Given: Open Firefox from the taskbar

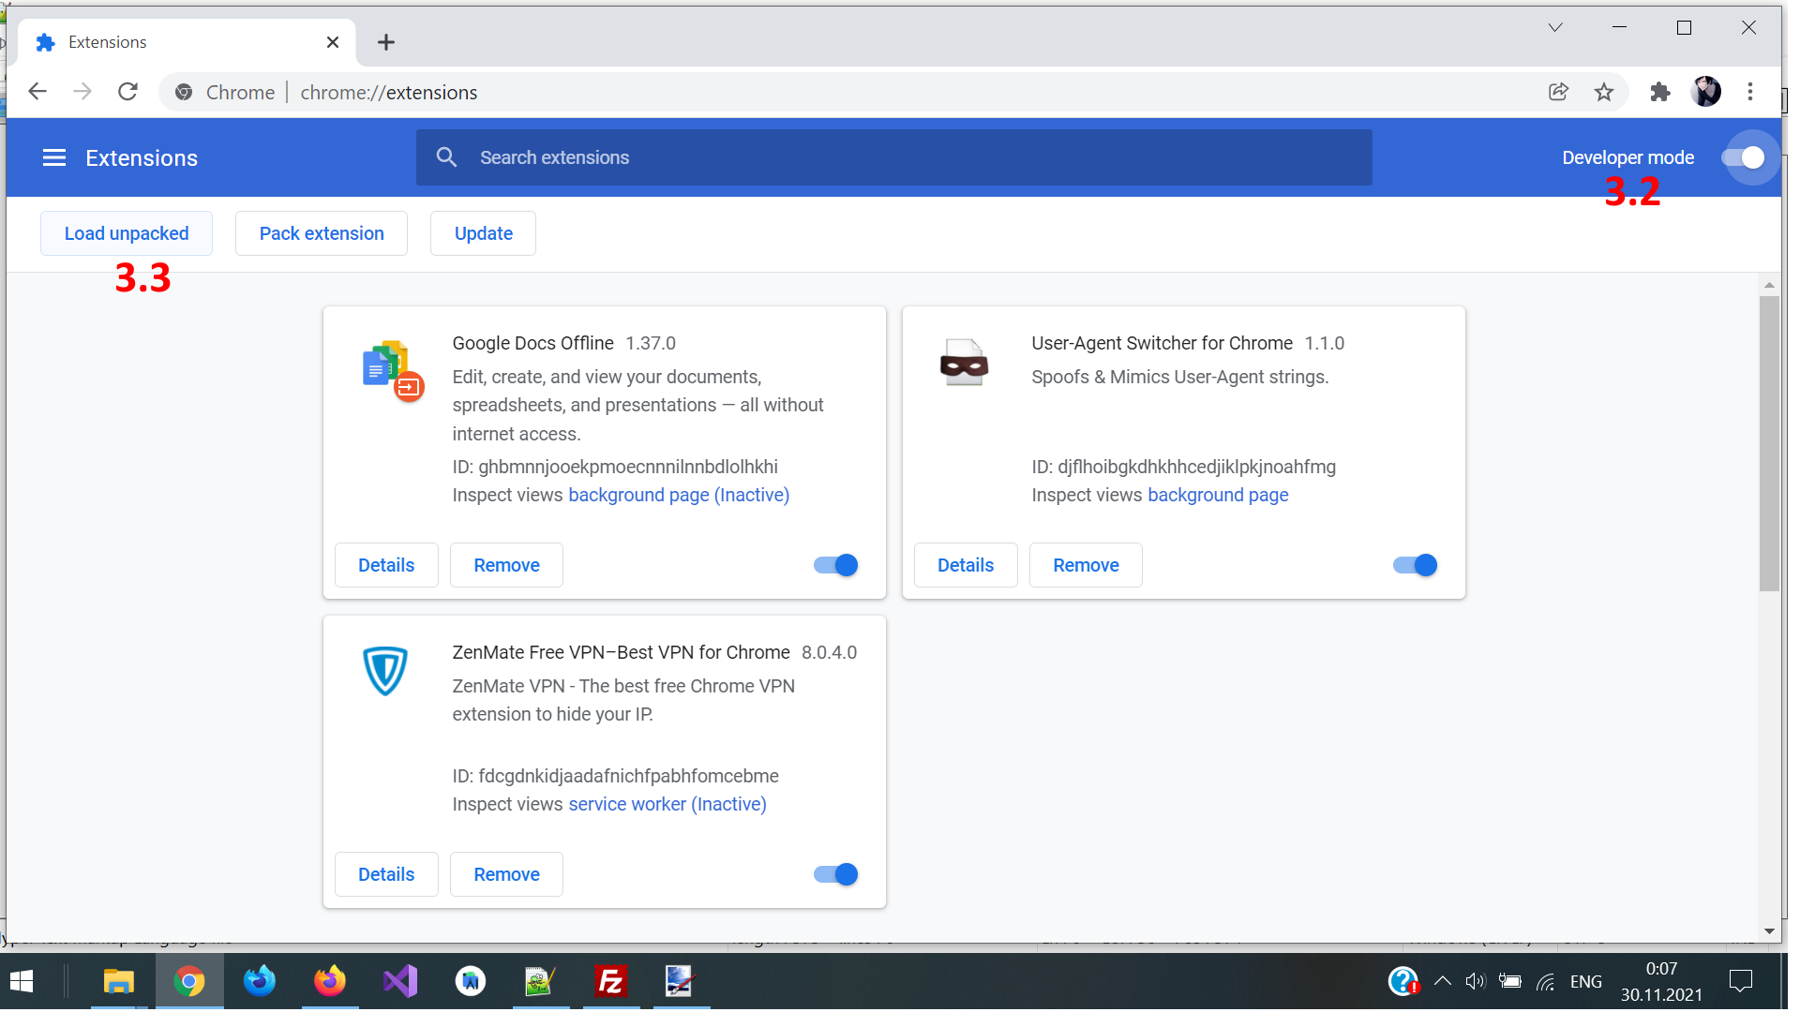Looking at the screenshot, I should [x=330, y=982].
